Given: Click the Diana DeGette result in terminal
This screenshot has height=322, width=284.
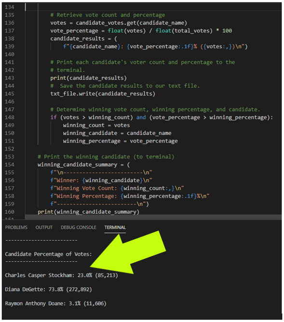Looking at the screenshot, I should pyautogui.click(x=48, y=290).
